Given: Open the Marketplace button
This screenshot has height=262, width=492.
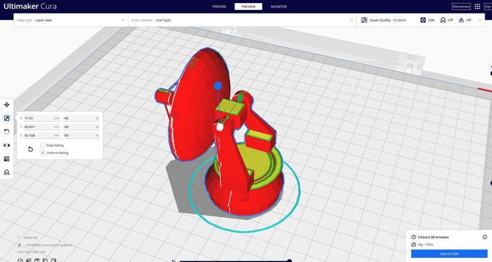Looking at the screenshot, I should click(x=461, y=7).
